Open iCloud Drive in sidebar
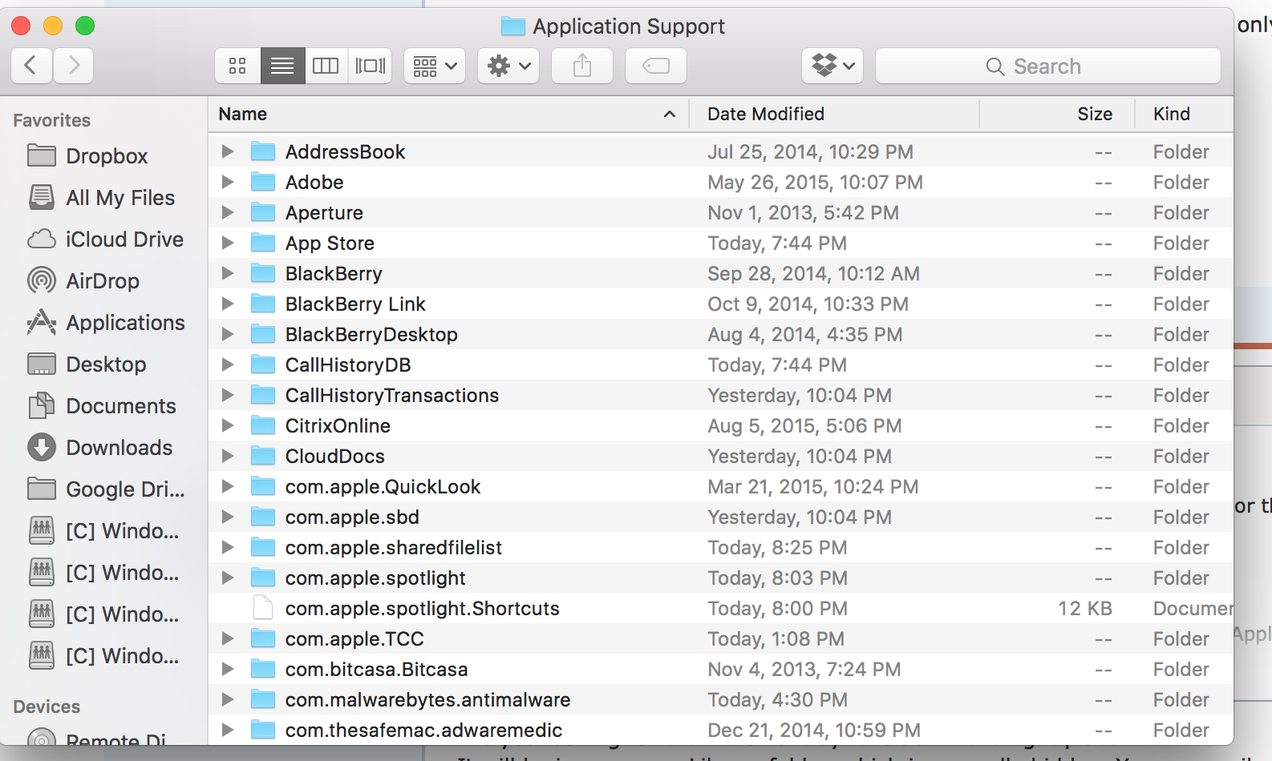This screenshot has width=1272, height=761. pos(105,240)
